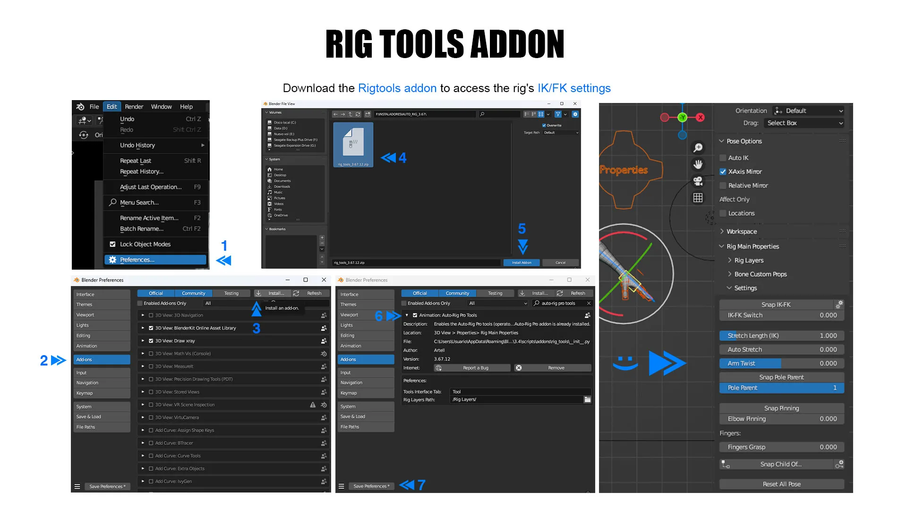Click the Report a Bug icon in preferences
Viewport: 907px width, 510px height.
click(438, 367)
